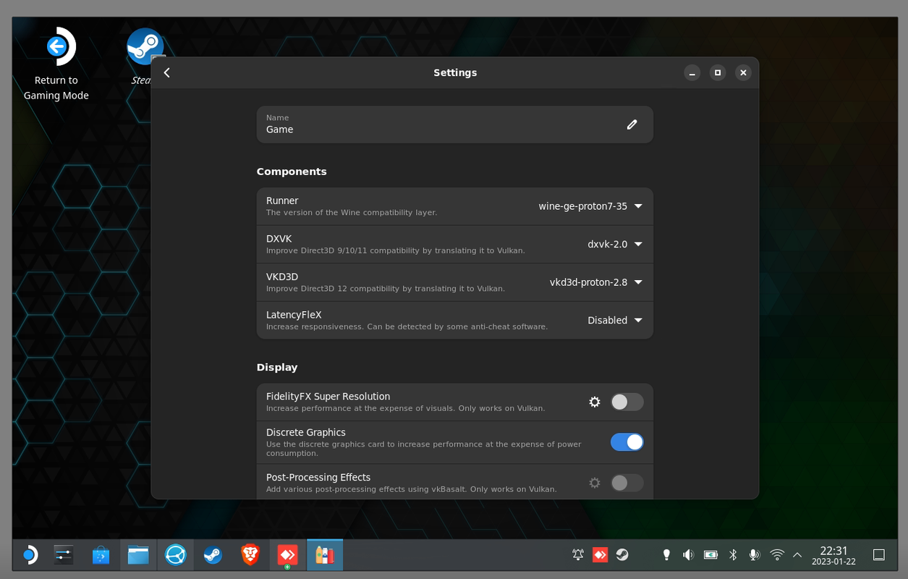Viewport: 908px width, 579px height.
Task: Click the AnyDesk system tray icon
Action: tap(600, 555)
